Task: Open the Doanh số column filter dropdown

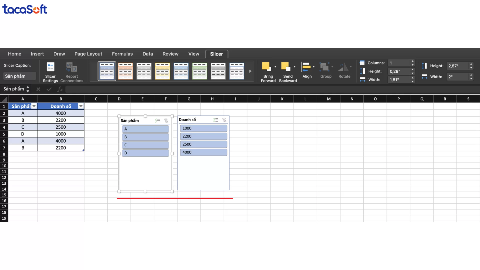Action: point(80,106)
